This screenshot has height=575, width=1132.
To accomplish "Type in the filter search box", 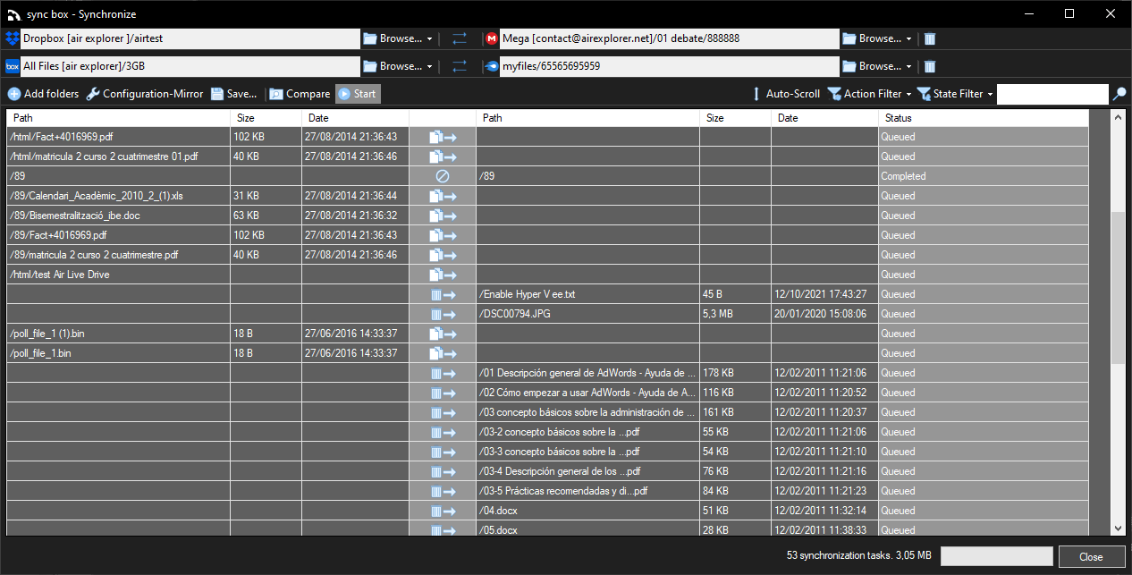I will pyautogui.click(x=1053, y=93).
